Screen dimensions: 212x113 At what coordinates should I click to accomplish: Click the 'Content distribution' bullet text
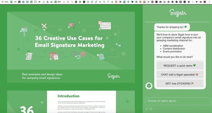174,49
